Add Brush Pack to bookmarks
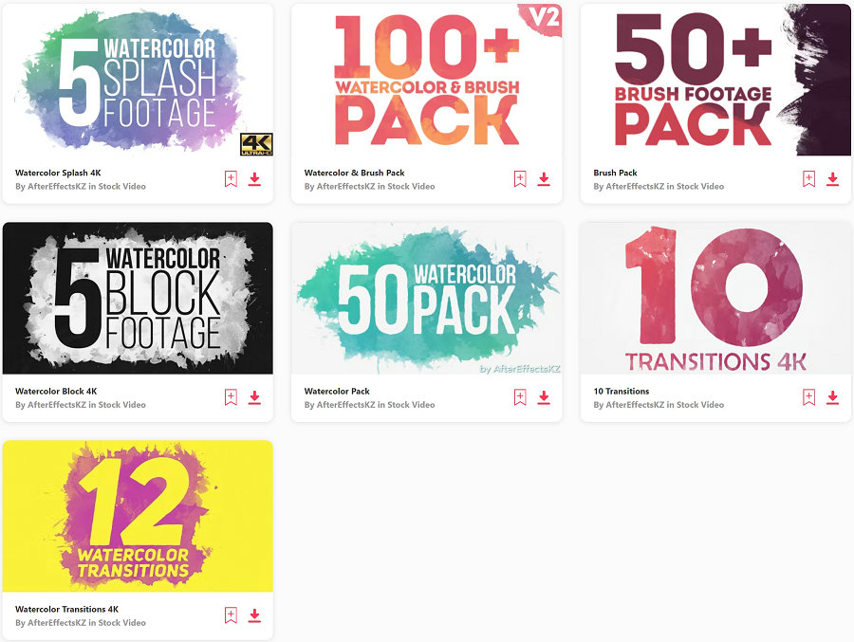This screenshot has height=642, width=854. coord(808,178)
